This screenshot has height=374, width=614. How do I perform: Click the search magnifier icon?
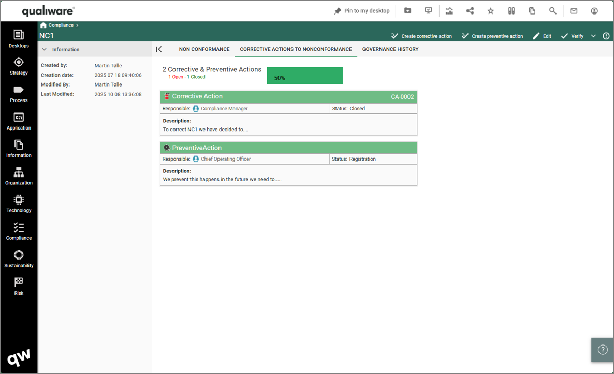(x=553, y=11)
